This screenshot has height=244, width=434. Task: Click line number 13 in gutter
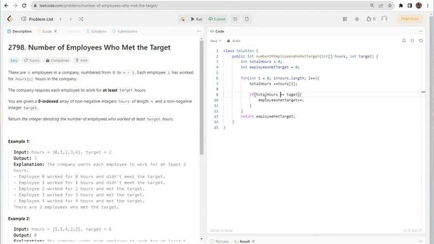coord(216,117)
